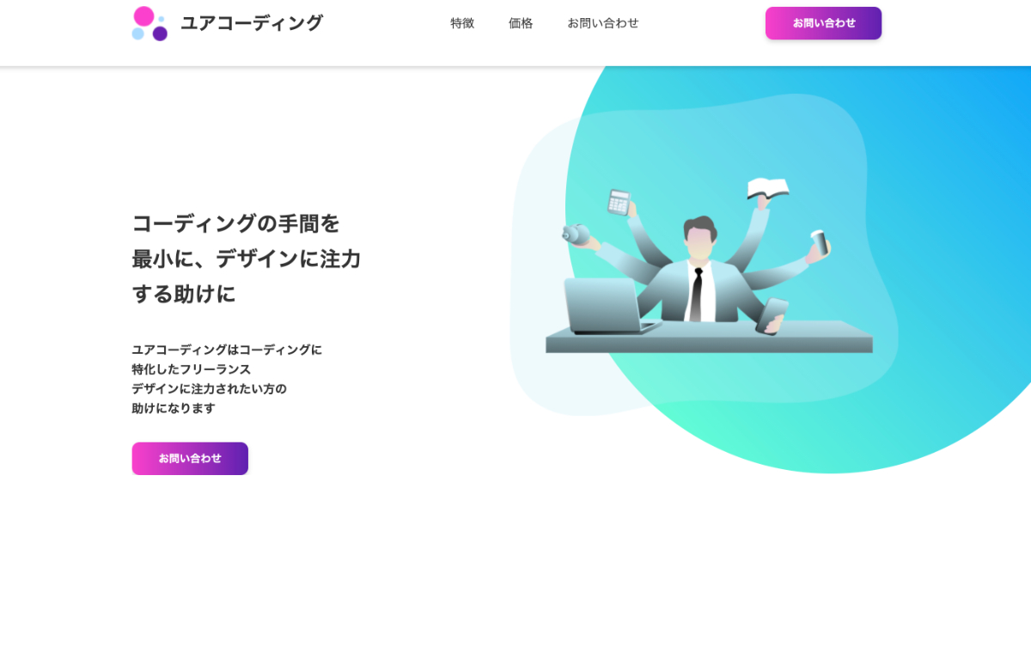
Task: Select the 価格 navigation item
Action: 521,23
